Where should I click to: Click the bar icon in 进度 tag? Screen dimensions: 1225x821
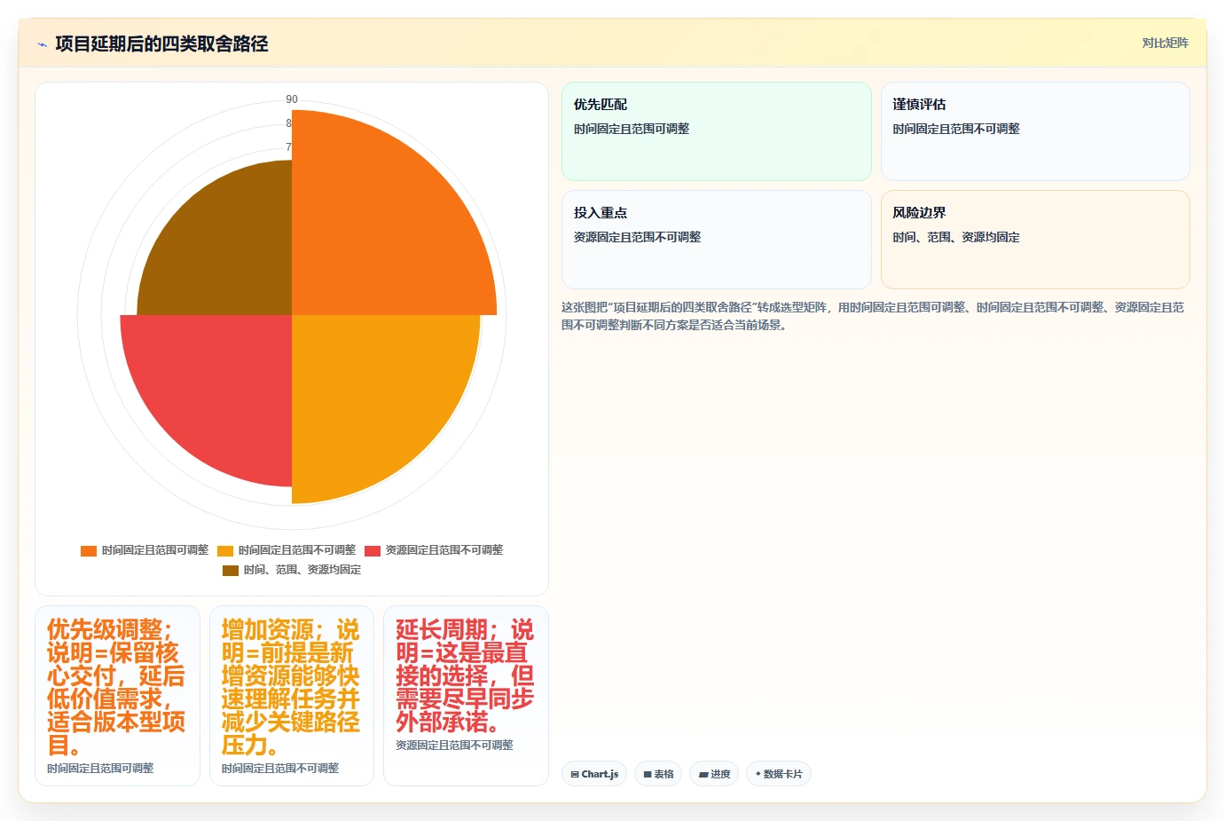coord(703,775)
